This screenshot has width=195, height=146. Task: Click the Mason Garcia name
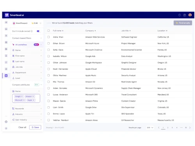(59, 101)
